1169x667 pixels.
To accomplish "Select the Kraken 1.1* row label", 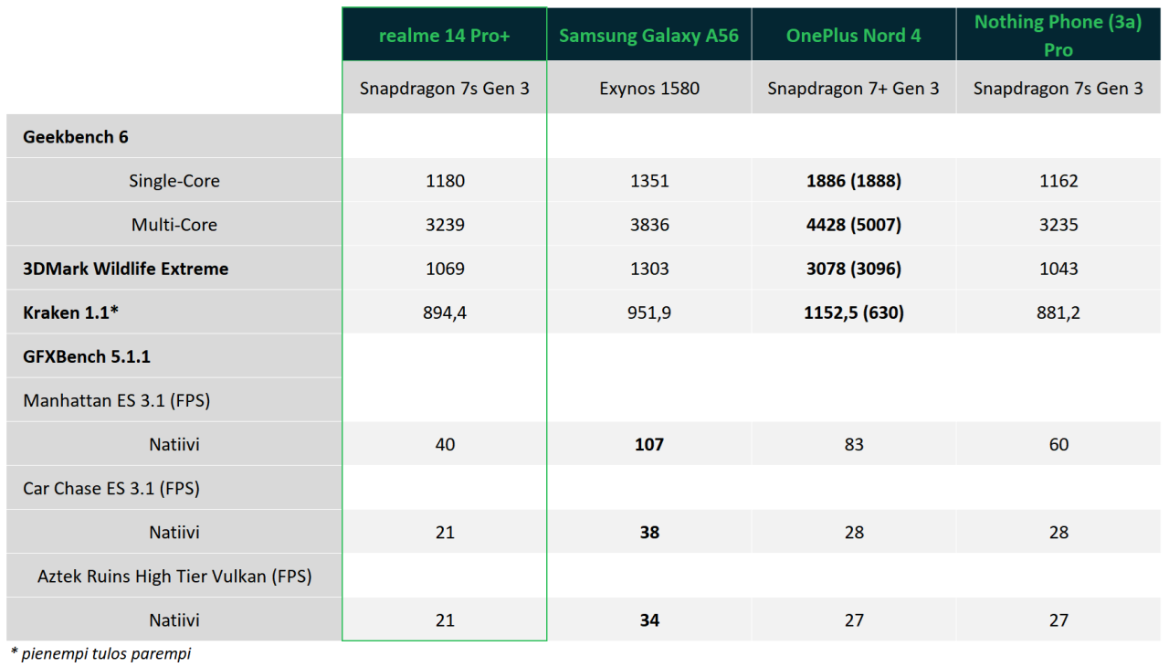I will [174, 312].
